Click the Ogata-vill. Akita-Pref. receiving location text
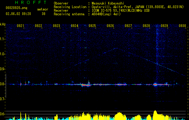Viewport: 189px width, 120px height. pos(138,7)
